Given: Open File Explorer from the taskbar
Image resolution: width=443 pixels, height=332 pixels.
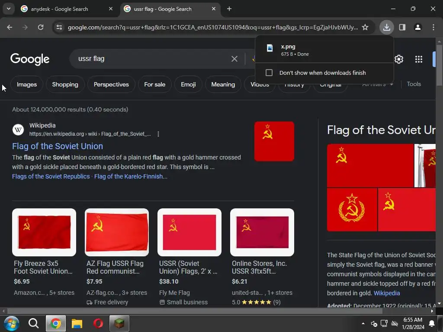Looking at the screenshot, I should point(77,323).
